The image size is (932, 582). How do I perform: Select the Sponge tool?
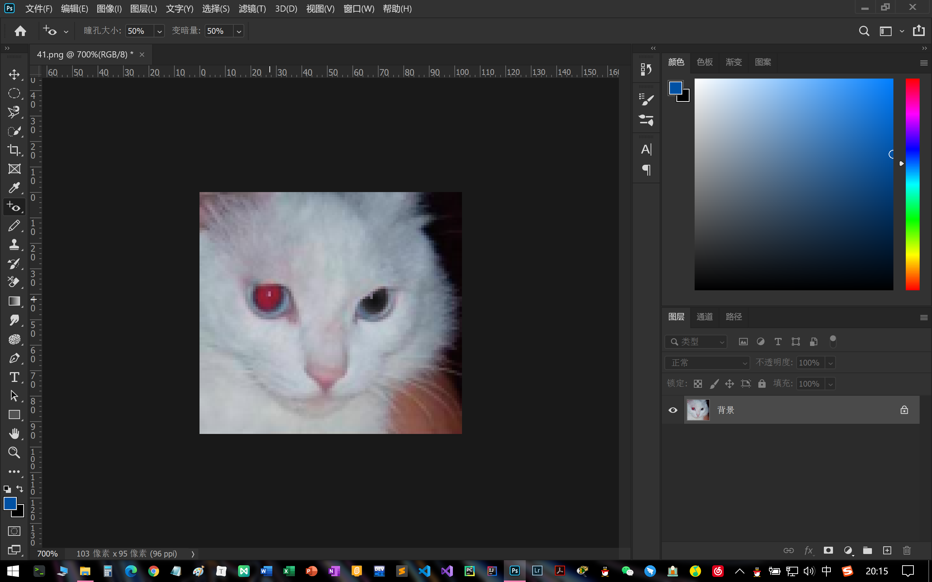[x=14, y=339]
